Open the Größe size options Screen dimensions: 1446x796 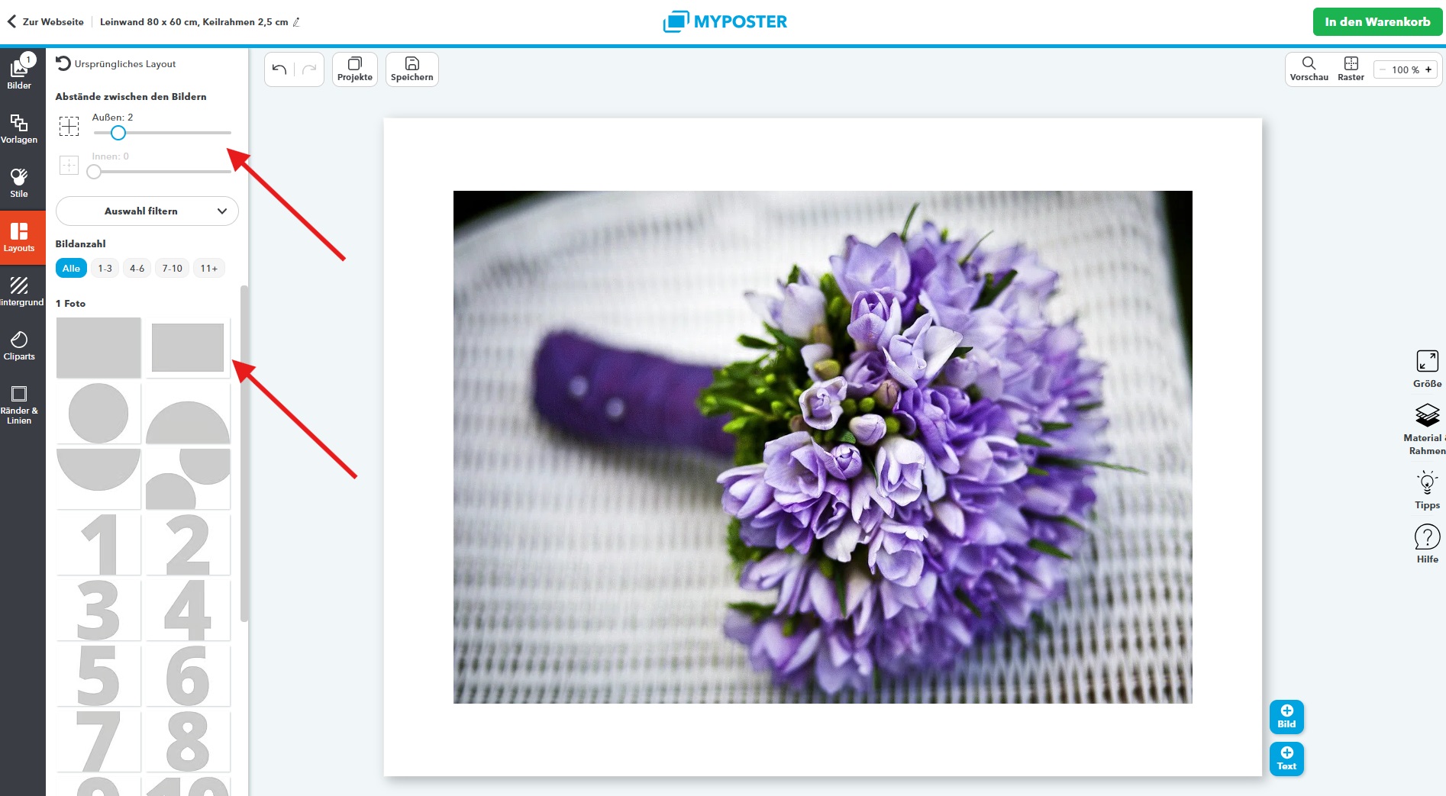click(x=1426, y=368)
